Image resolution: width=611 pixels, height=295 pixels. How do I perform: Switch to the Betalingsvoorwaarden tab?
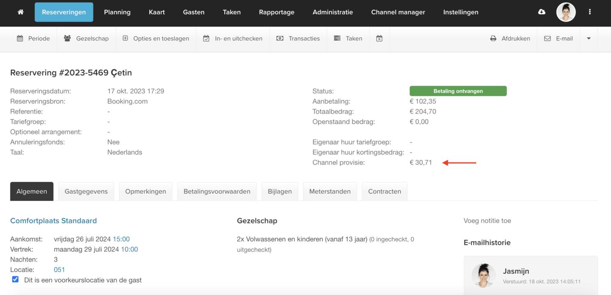click(x=217, y=192)
